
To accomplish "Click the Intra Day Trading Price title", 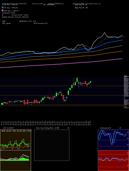I will click(47, 128).
